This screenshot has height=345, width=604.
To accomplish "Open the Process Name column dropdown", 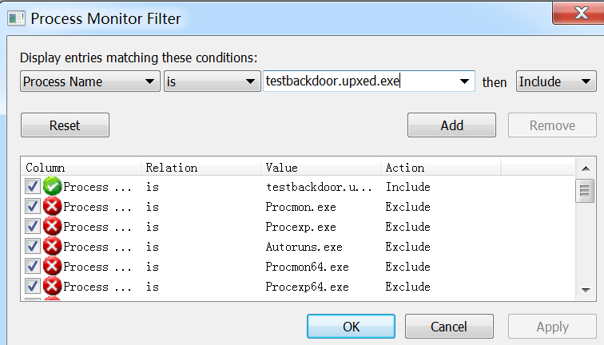I will [90, 81].
